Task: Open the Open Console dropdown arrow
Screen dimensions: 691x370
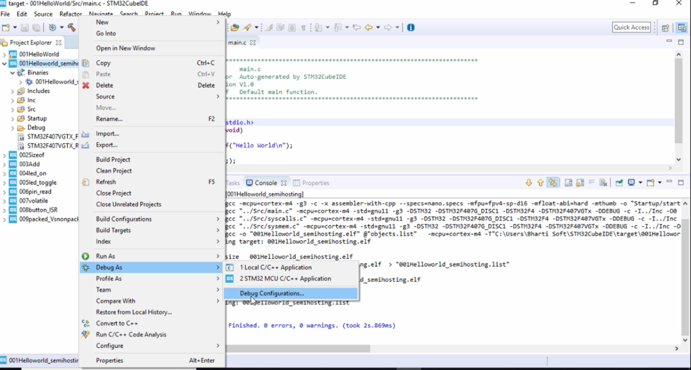Action: [x=660, y=182]
